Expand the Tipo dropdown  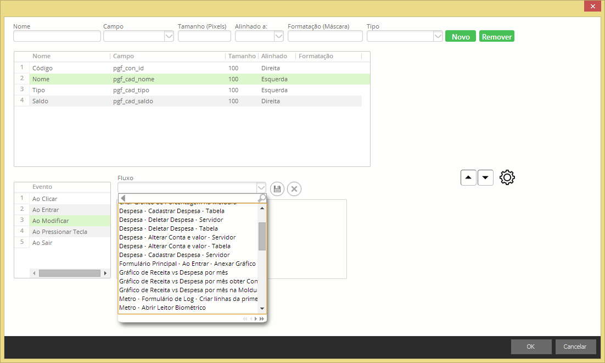pos(438,36)
